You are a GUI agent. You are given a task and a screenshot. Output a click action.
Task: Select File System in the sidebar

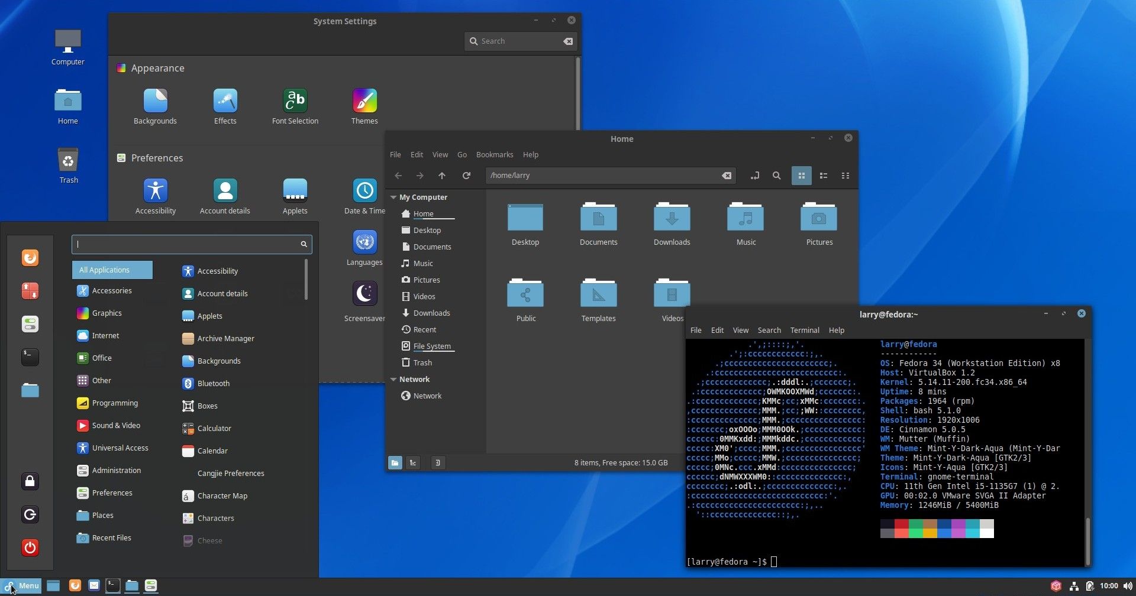coord(431,346)
